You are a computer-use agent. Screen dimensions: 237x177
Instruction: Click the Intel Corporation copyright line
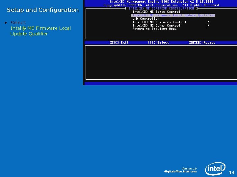click(x=162, y=5)
